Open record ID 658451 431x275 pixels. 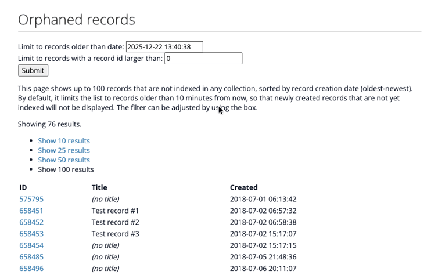31,211
